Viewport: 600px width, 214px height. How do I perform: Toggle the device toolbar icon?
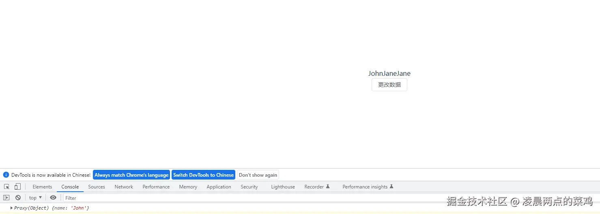point(17,187)
